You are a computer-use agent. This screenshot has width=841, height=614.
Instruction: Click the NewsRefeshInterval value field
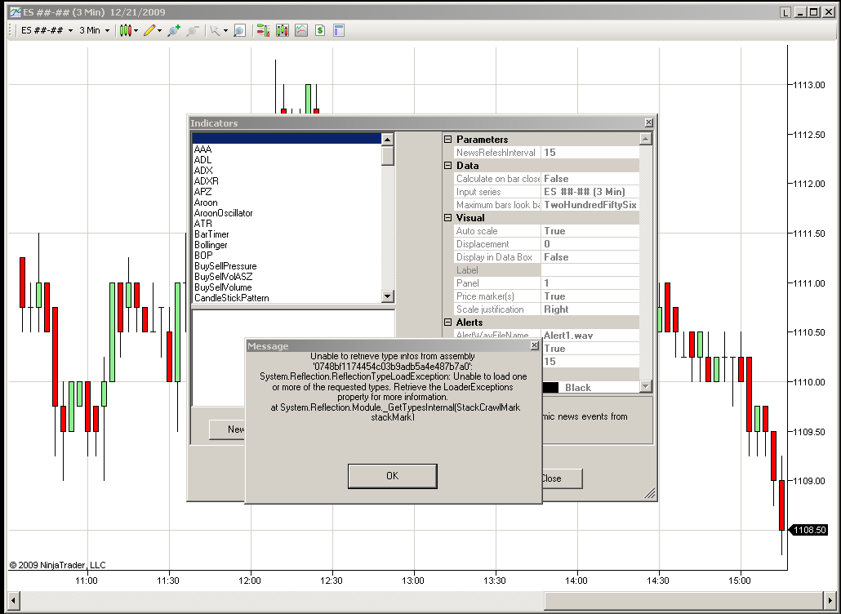point(590,153)
